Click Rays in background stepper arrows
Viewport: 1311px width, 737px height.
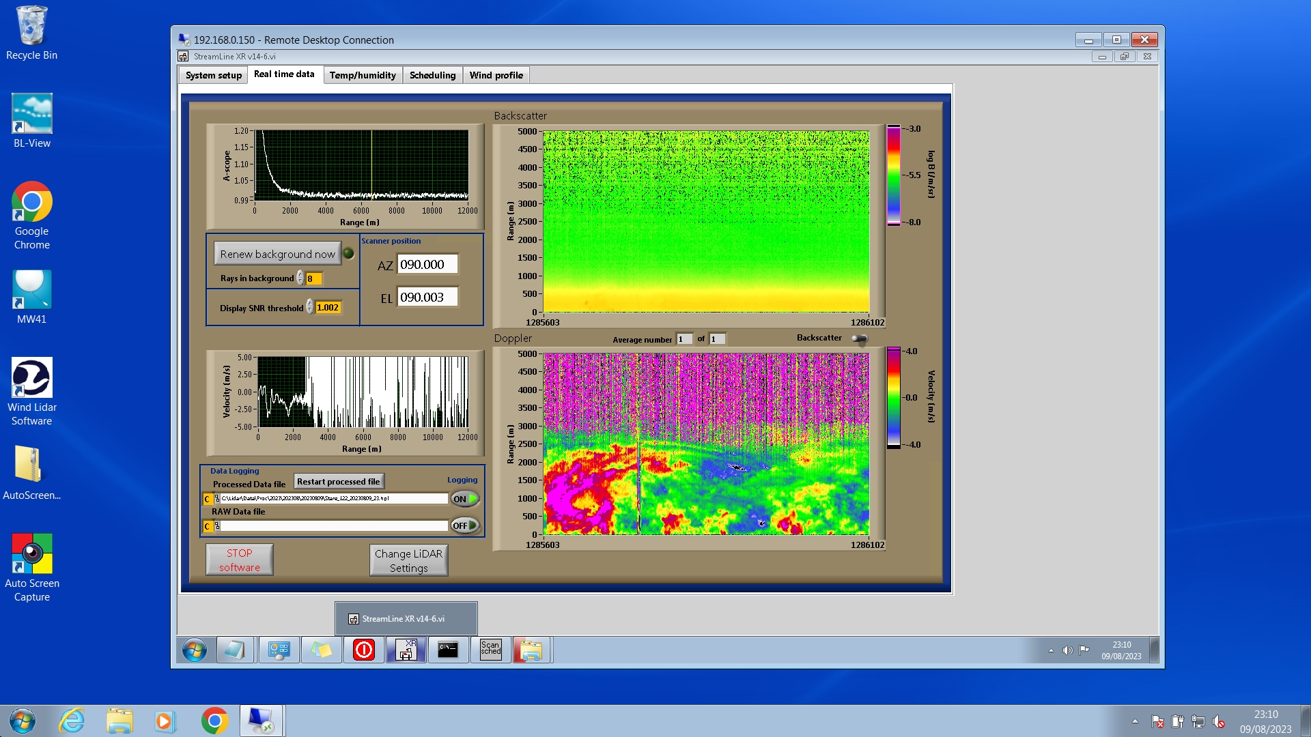(300, 278)
